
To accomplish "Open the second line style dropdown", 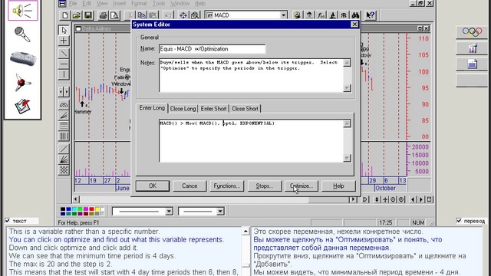I will point(220,212).
